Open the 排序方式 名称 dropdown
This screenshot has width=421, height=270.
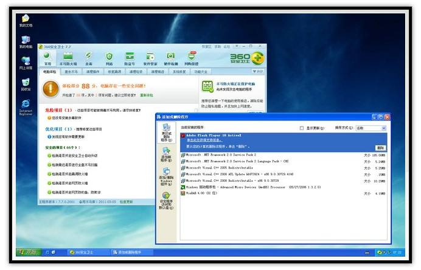click(x=371, y=128)
